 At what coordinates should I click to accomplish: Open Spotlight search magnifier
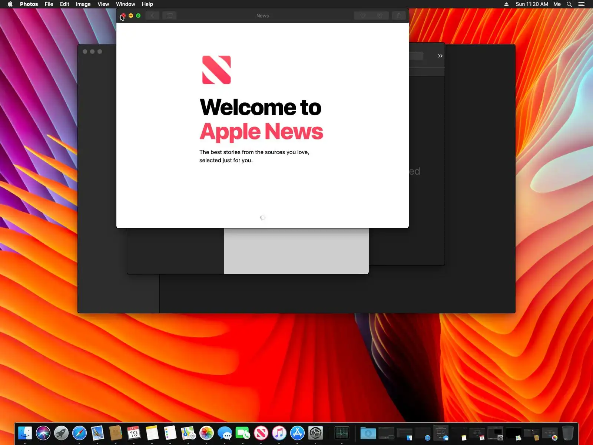point(569,4)
